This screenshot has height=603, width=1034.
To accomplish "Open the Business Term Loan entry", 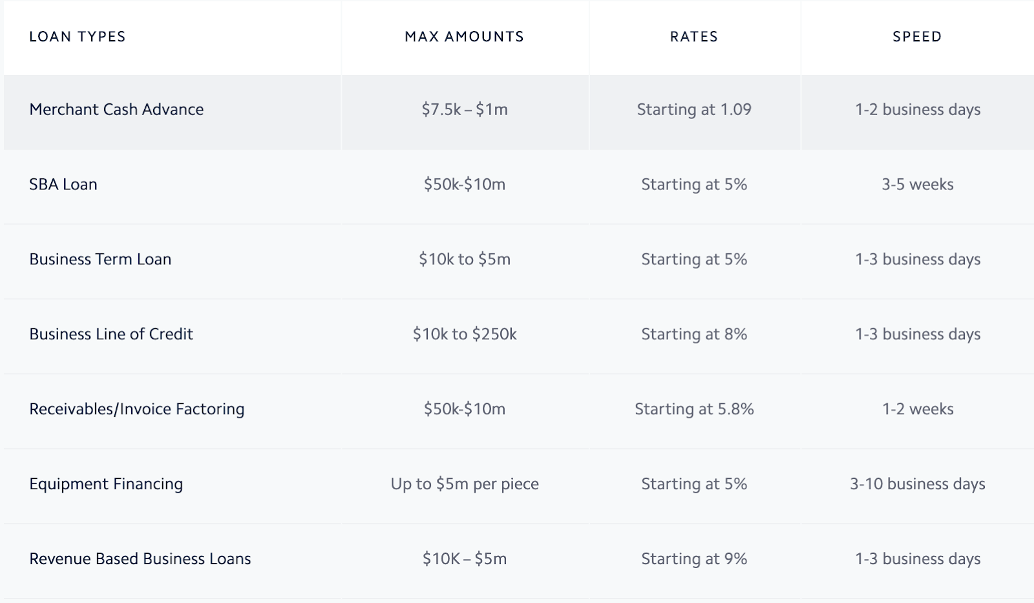I will click(x=100, y=260).
